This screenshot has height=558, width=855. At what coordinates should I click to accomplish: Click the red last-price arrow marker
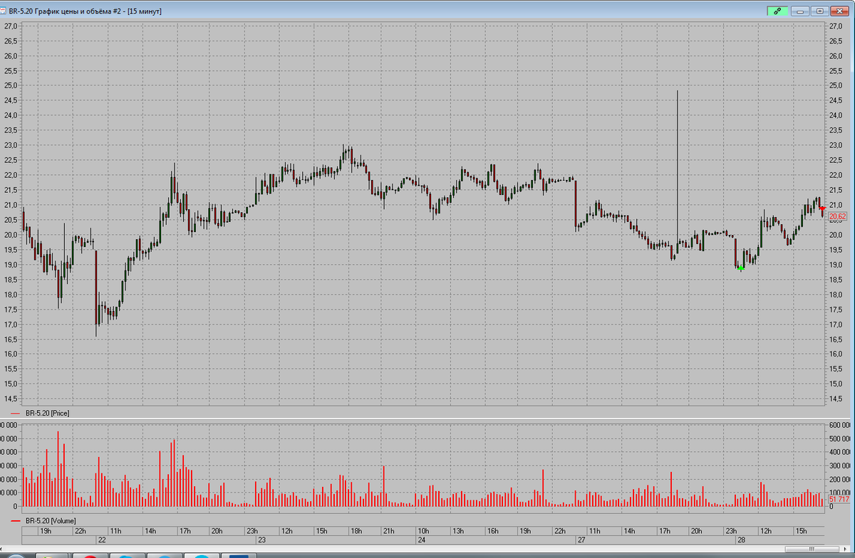tap(822, 208)
